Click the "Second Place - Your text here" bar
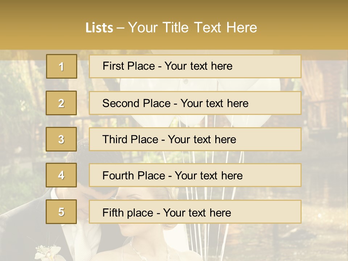This screenshot has width=348, height=261. (x=195, y=103)
